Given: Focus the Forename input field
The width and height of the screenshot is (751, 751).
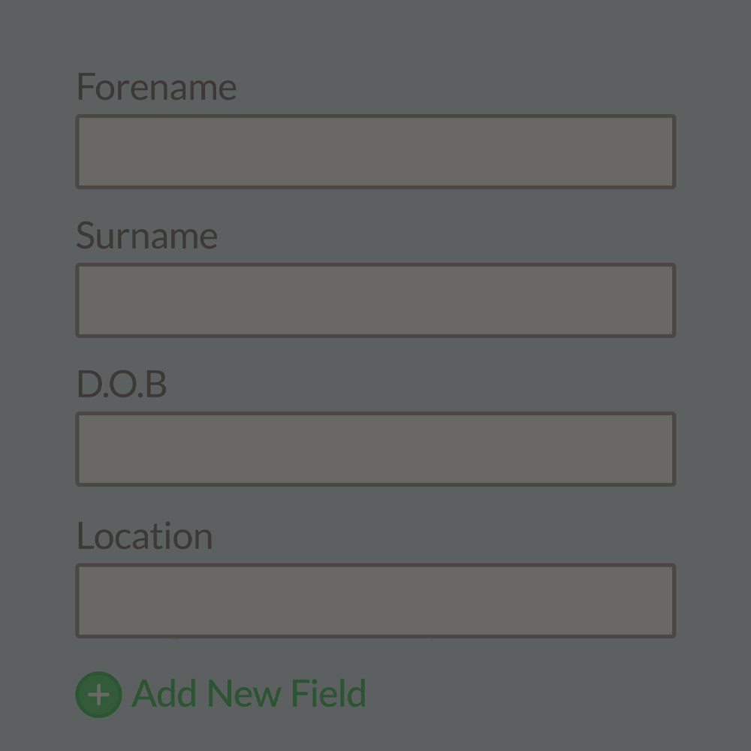Looking at the screenshot, I should pos(375,152).
